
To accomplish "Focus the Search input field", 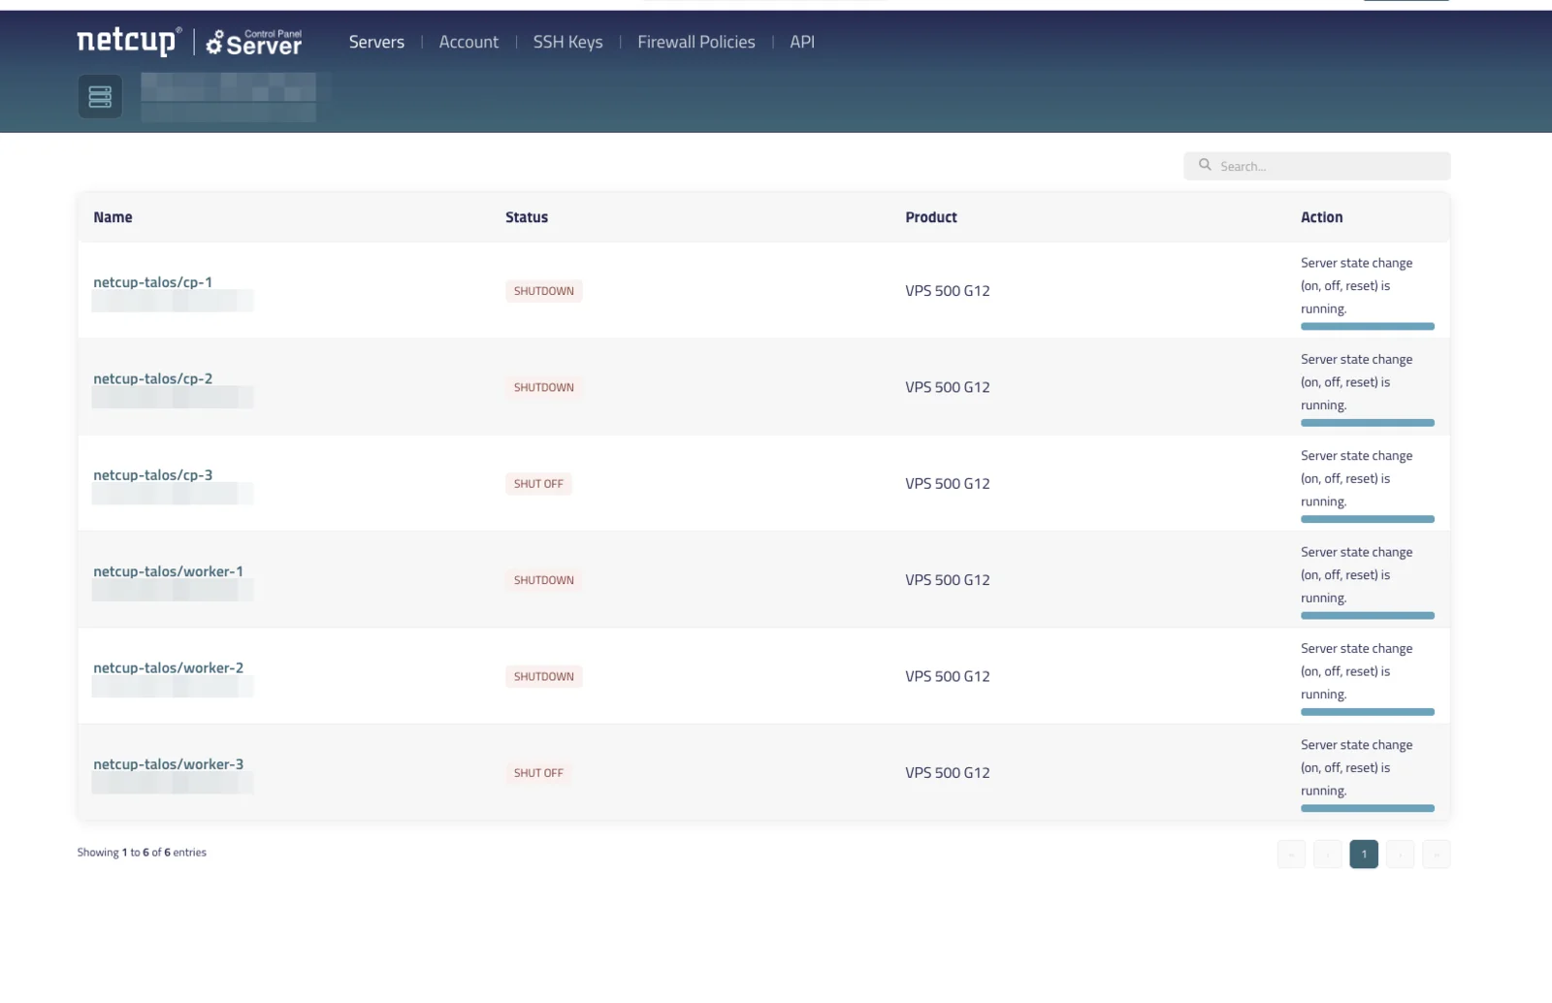I will [1316, 166].
